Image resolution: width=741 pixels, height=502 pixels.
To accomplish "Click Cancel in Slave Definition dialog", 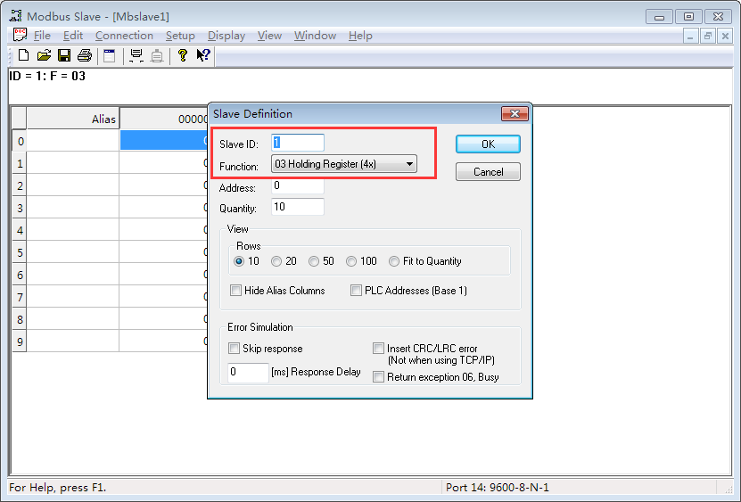I will pyautogui.click(x=488, y=171).
